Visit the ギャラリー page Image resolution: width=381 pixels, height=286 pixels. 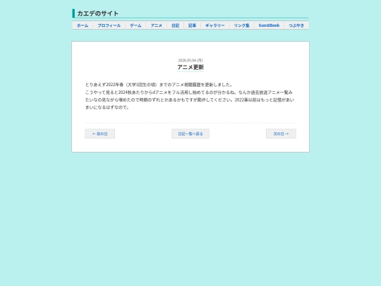click(215, 25)
